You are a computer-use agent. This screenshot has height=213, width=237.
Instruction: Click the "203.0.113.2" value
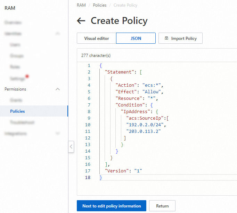(x=144, y=131)
